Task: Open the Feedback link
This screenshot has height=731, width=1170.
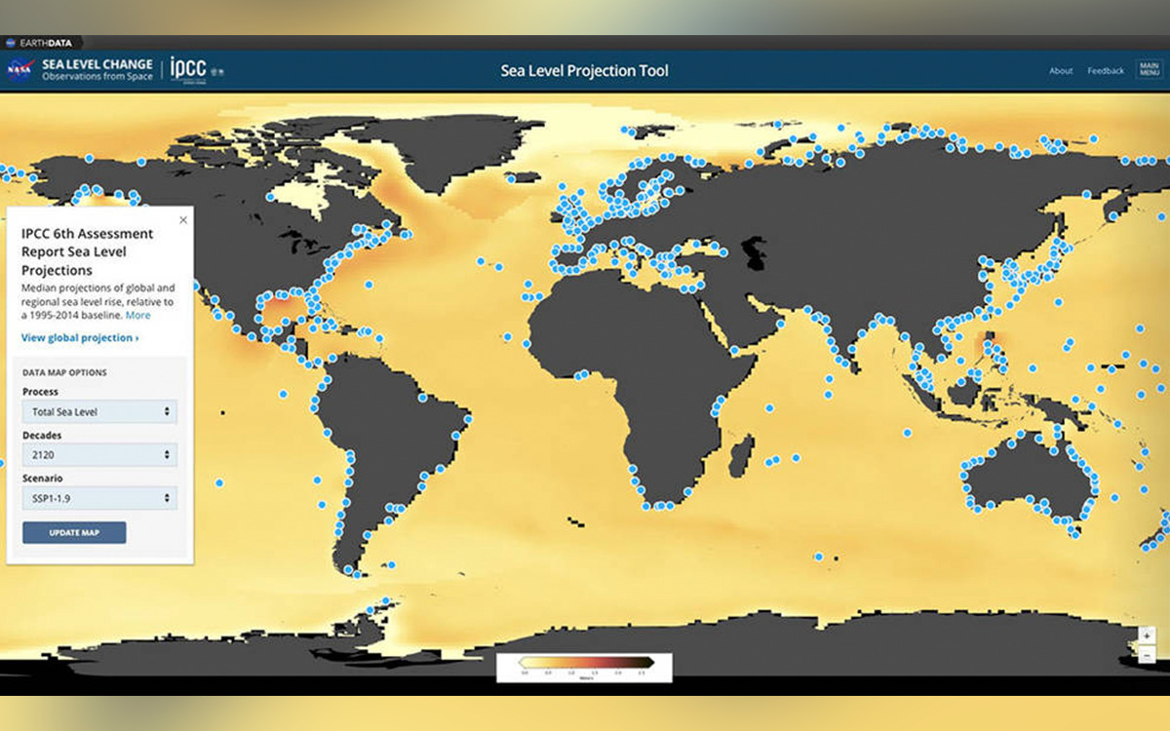Action: 1106,71
